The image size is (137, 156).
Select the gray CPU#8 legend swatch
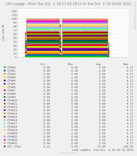pos(5,94)
